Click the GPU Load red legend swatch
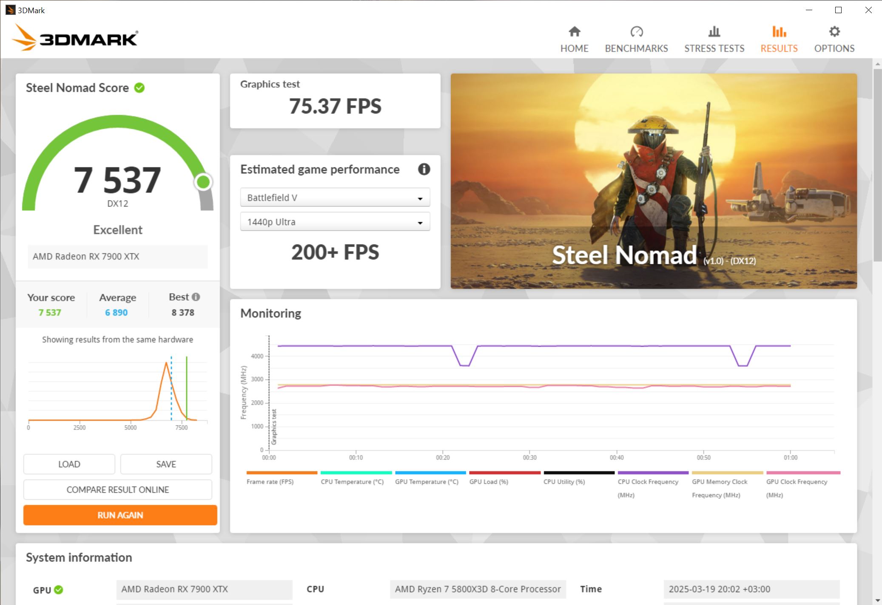Viewport: 882px width, 605px height. (504, 473)
